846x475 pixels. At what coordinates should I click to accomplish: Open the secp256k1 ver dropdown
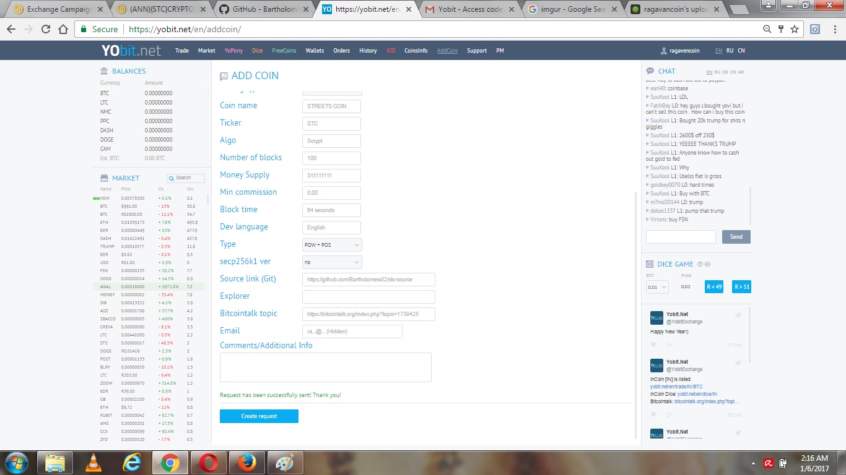(x=332, y=262)
